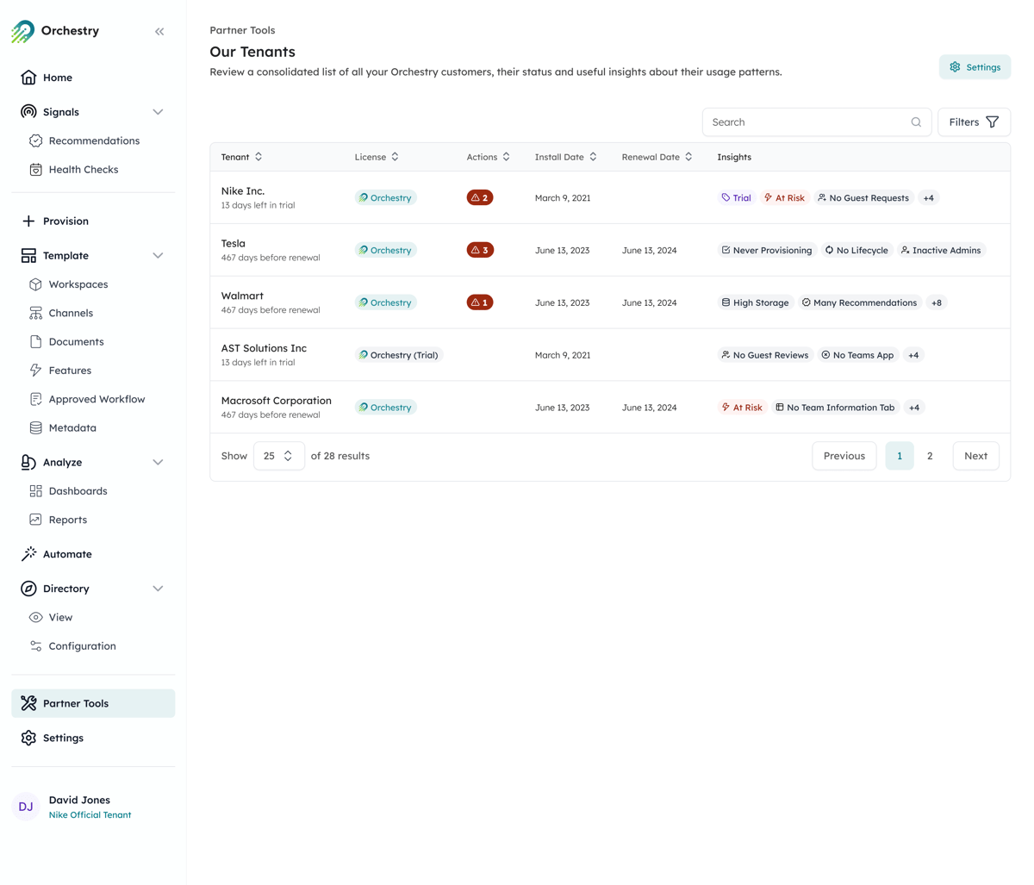Click Tesla actions badge showing 3
The height and width of the screenshot is (885, 1034).
click(480, 250)
